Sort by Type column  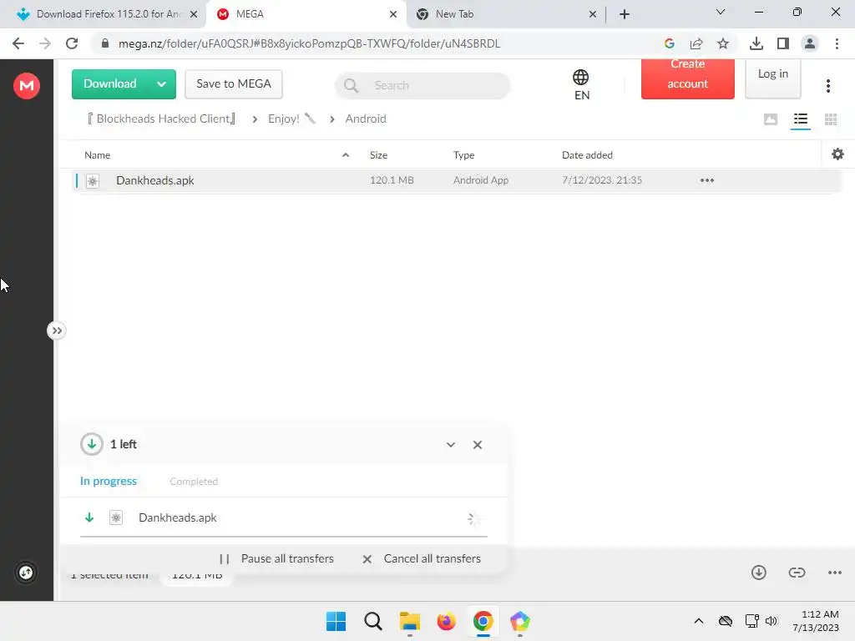click(x=463, y=155)
